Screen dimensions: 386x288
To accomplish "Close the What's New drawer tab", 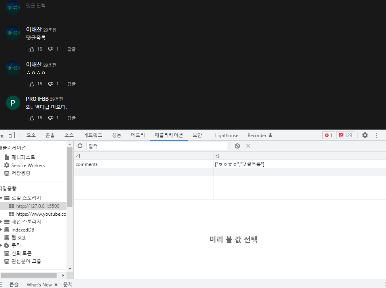I will pos(56,284).
